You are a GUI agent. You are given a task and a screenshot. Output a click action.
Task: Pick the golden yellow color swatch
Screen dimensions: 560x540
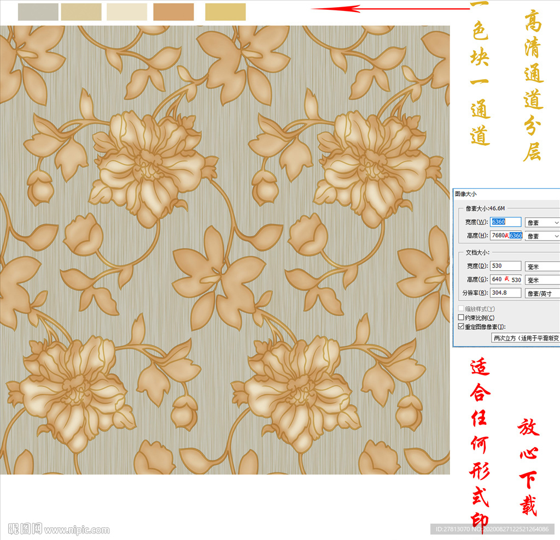tap(225, 12)
